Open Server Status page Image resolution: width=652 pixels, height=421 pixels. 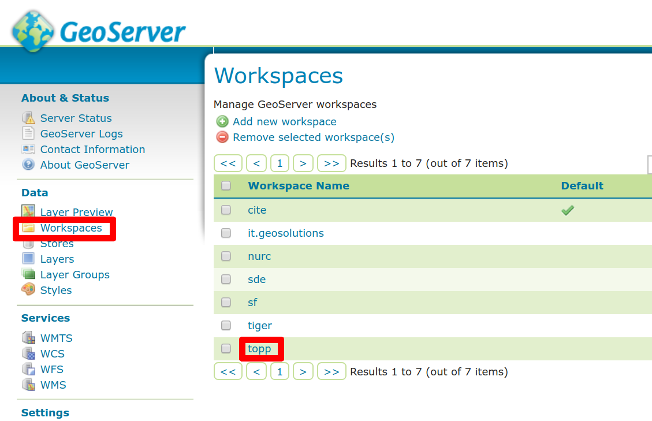pyautogui.click(x=76, y=118)
